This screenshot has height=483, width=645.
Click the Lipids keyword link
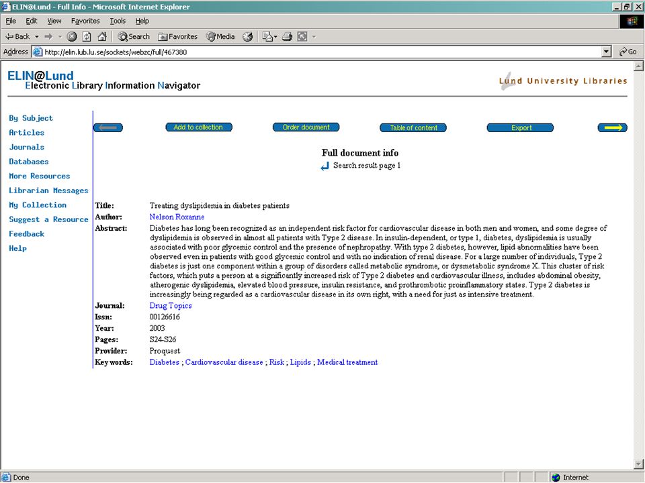[x=300, y=362]
